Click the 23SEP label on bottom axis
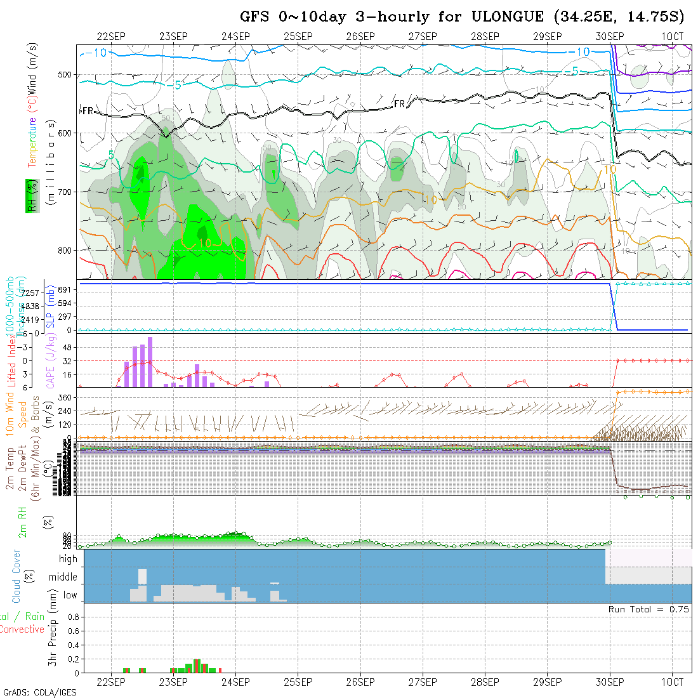Image resolution: width=698 pixels, height=698 pixels. click(x=173, y=682)
